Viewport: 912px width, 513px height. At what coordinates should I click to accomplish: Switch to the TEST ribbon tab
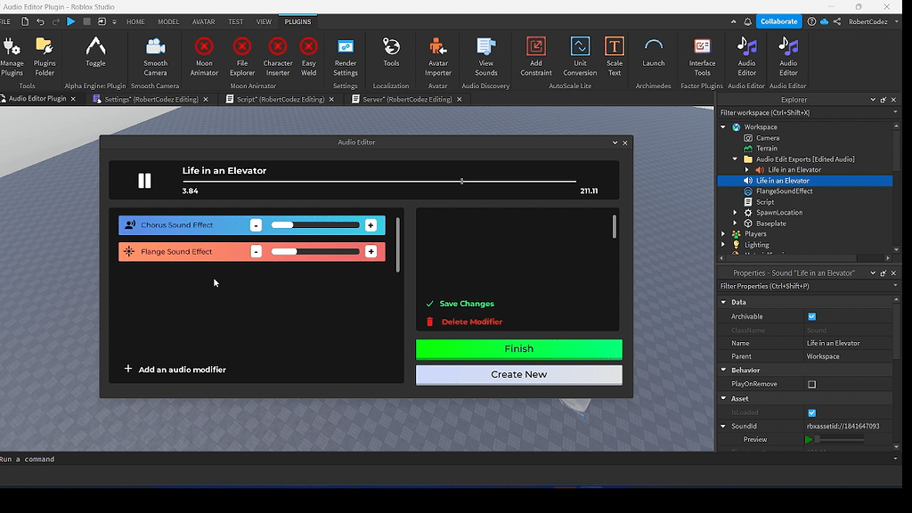pos(235,21)
